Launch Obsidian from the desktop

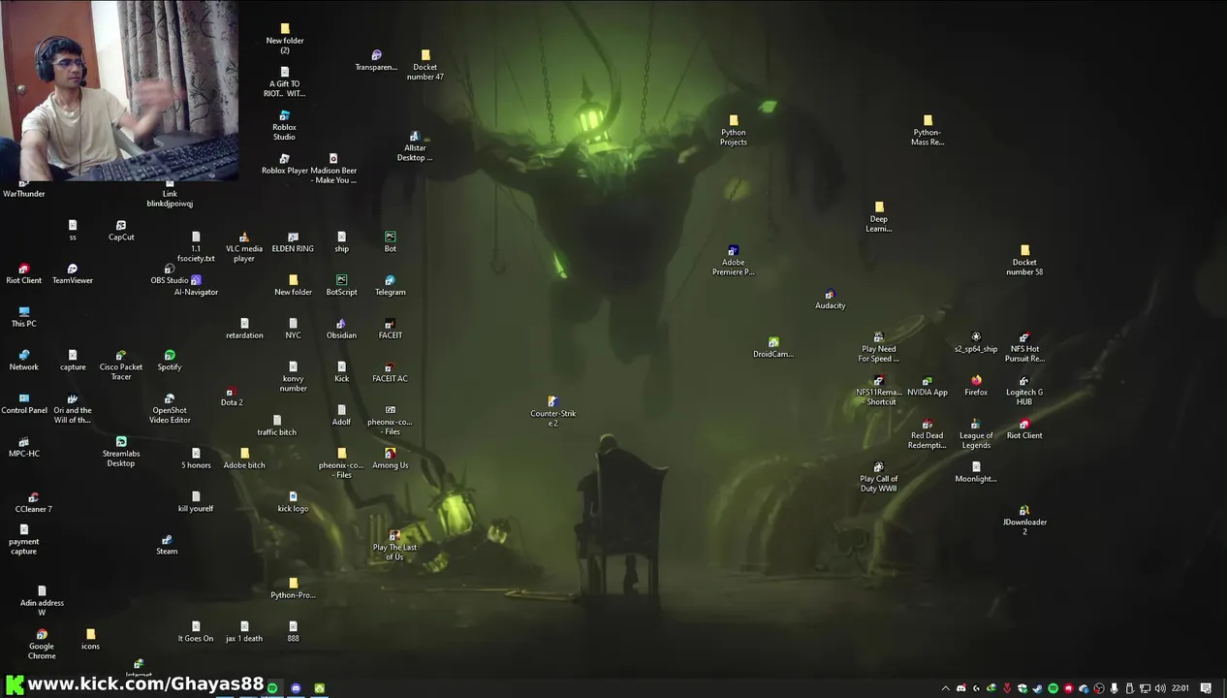pos(341,329)
